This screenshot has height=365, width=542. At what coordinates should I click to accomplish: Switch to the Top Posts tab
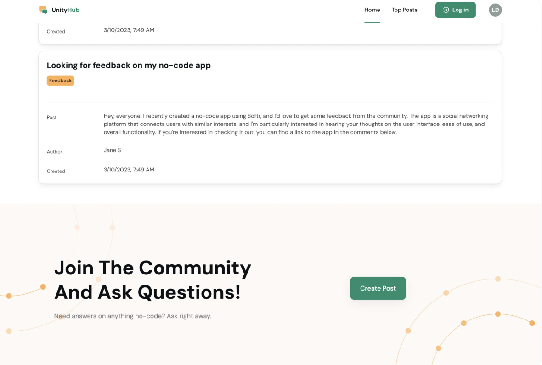point(404,10)
